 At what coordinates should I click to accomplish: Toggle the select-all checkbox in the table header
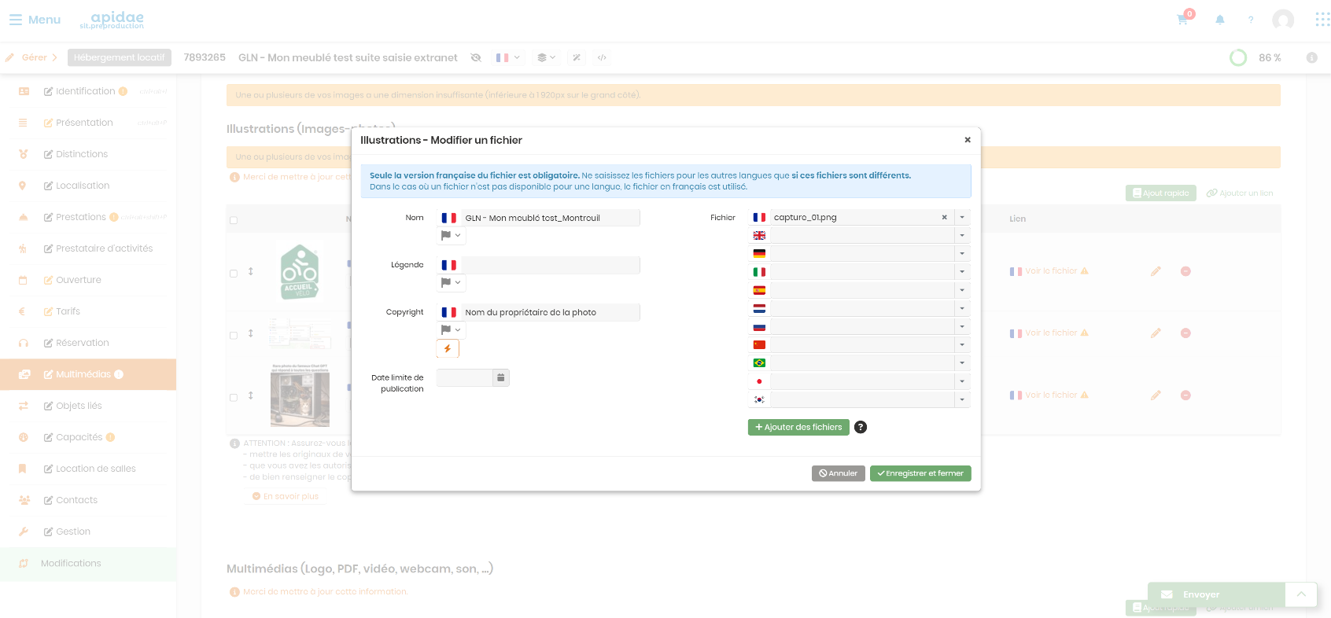coord(234,220)
